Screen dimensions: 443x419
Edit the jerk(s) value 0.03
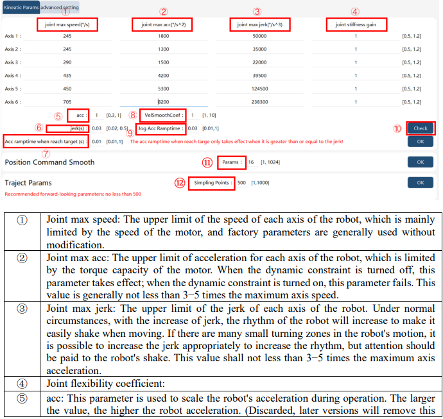pyautogui.click(x=96, y=128)
